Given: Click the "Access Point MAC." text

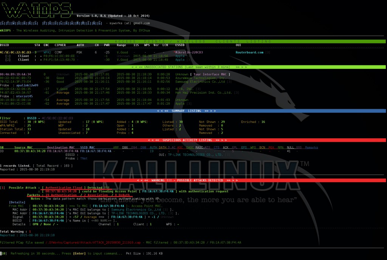Looking at the screenshot, I should [x=147, y=206].
